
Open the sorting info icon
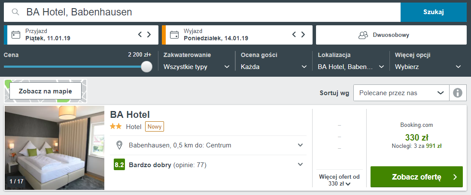click(x=458, y=93)
